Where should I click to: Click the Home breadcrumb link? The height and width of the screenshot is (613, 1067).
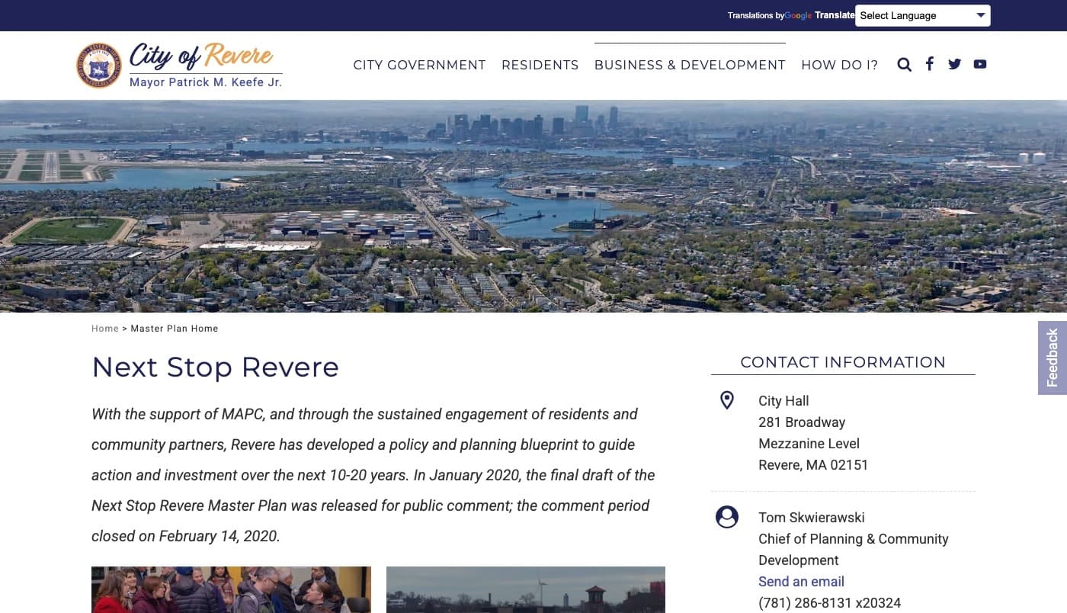click(x=105, y=329)
